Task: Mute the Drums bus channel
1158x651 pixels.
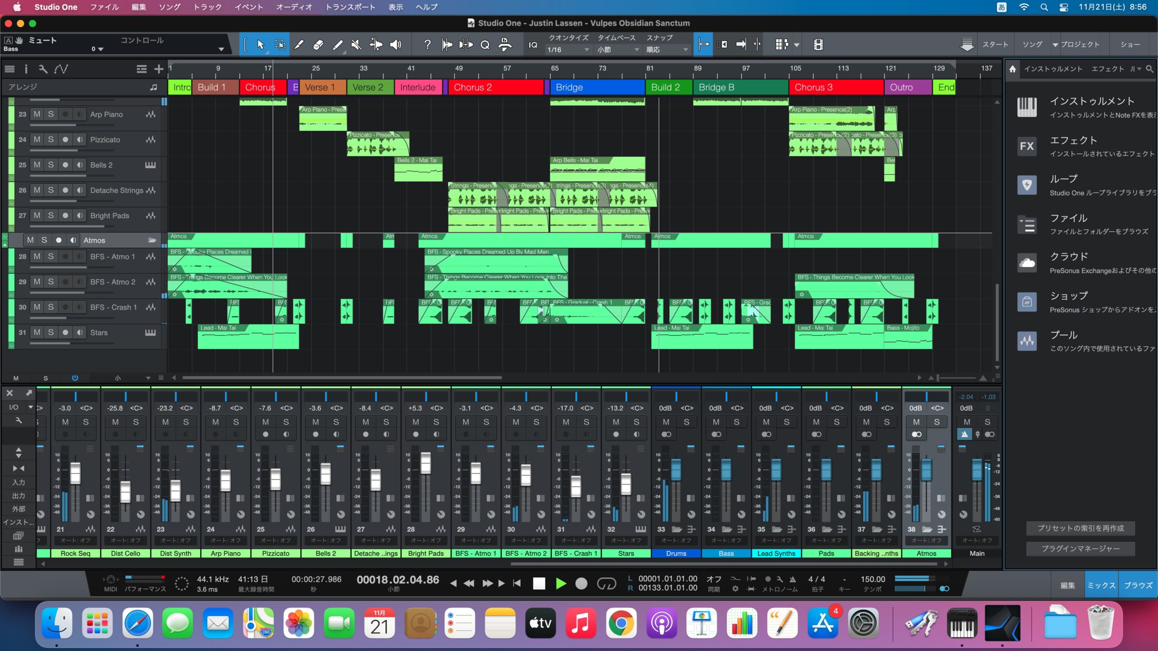Action: click(666, 422)
